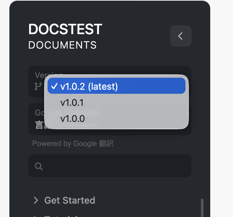Screen dimensions: 233x217
Task: Click the 言語 language label text
Action: coord(39,125)
